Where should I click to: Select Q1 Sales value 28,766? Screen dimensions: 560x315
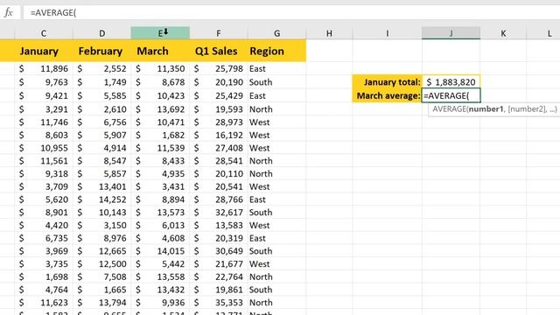point(219,199)
